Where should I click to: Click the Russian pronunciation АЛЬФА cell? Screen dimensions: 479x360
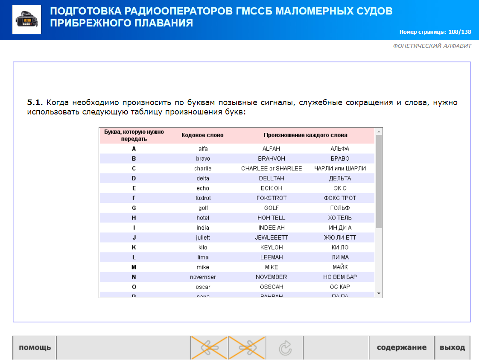[340, 149]
